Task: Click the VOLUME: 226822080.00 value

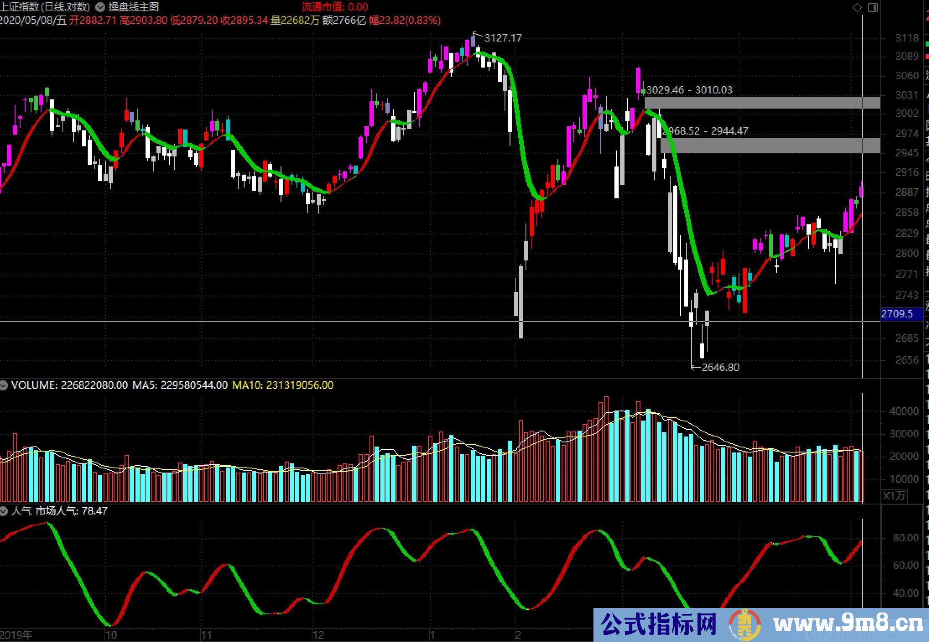Action: (70, 385)
